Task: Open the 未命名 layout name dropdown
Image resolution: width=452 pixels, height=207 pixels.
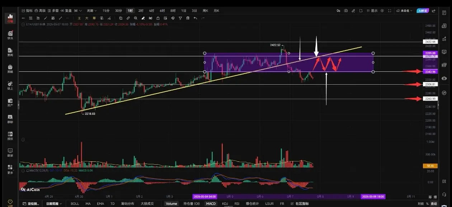Action: pos(404,11)
